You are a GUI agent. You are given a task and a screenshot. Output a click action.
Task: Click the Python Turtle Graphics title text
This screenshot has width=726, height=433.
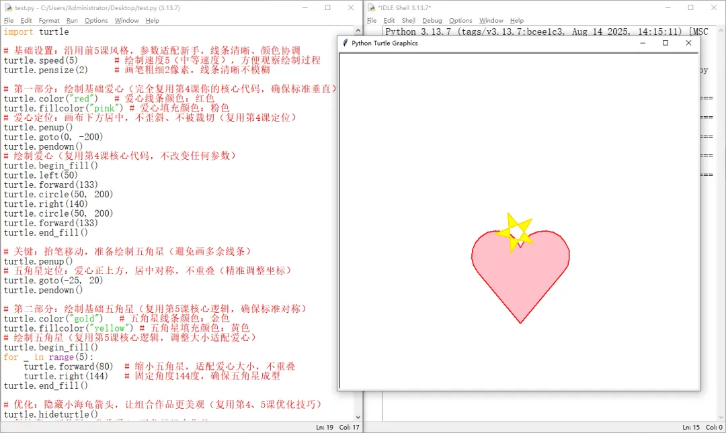(x=385, y=43)
